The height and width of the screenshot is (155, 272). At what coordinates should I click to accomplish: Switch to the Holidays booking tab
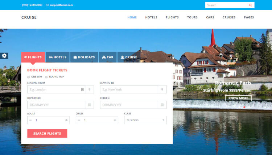click(x=84, y=57)
